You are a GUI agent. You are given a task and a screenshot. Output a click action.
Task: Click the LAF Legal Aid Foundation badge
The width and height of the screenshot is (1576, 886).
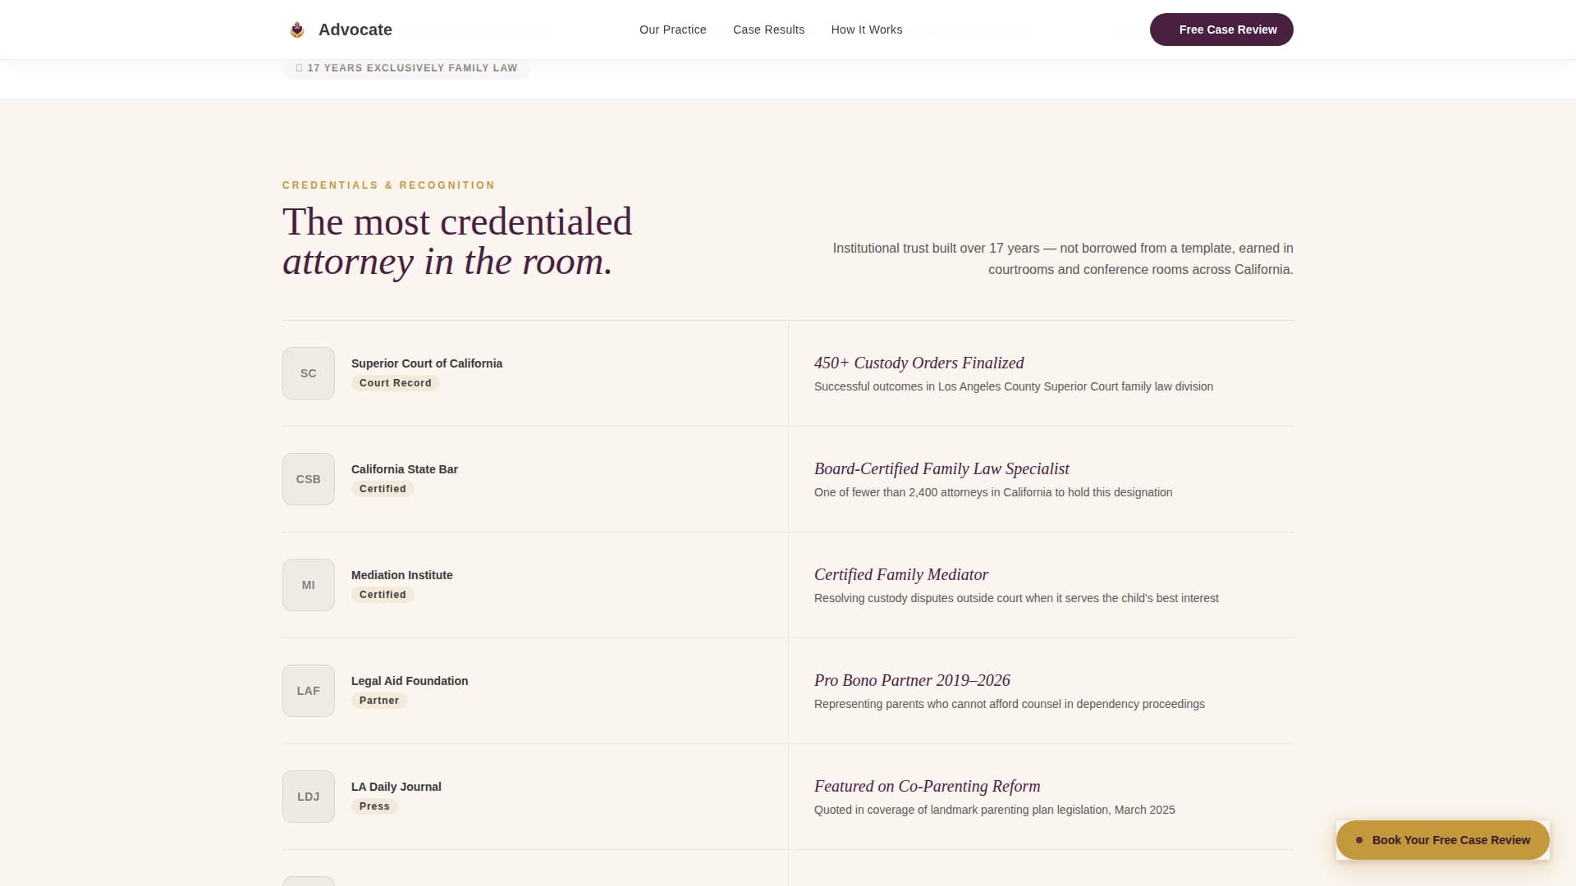pyautogui.click(x=308, y=690)
